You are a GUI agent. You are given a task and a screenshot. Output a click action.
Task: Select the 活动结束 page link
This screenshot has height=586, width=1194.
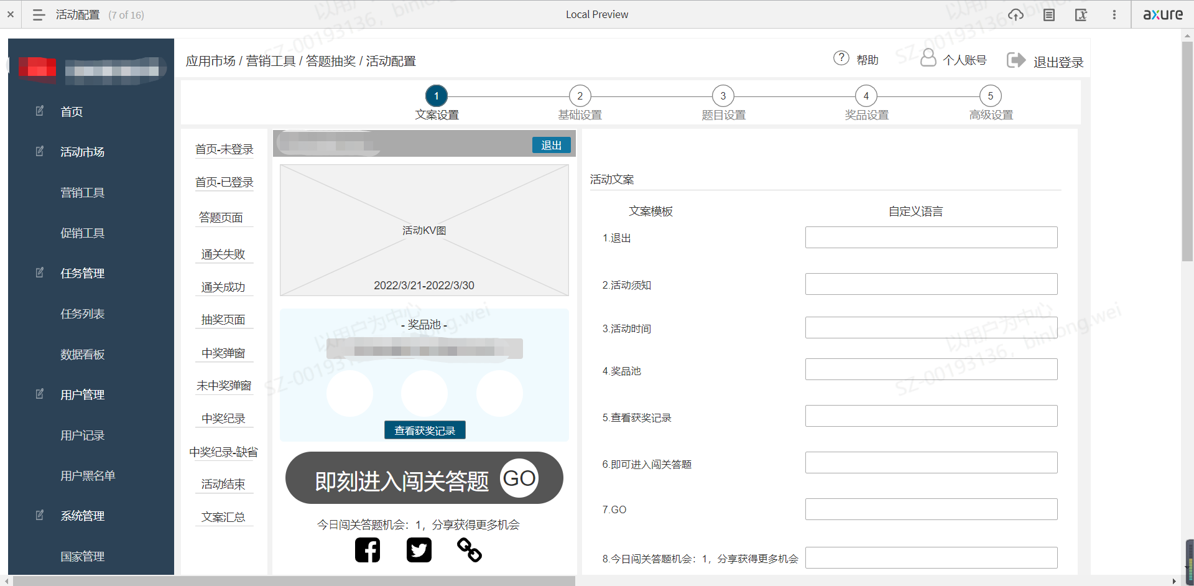(223, 484)
